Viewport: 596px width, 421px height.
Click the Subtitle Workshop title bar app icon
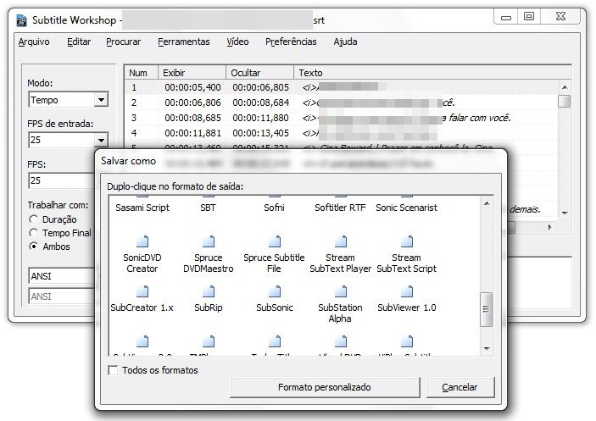[22, 20]
